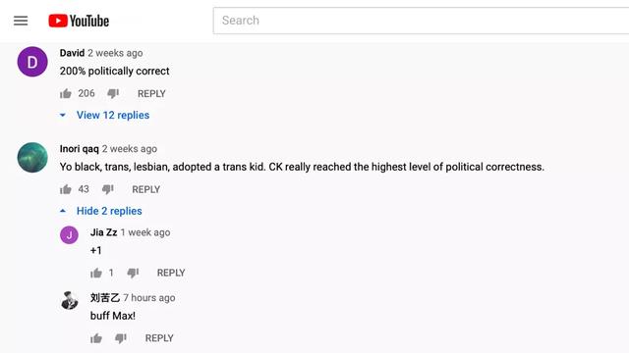Dislike Inori qaq's comment
This screenshot has width=629, height=353.
(x=107, y=189)
